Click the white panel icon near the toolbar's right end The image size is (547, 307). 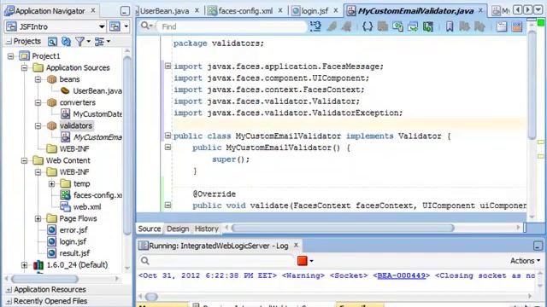click(502, 26)
